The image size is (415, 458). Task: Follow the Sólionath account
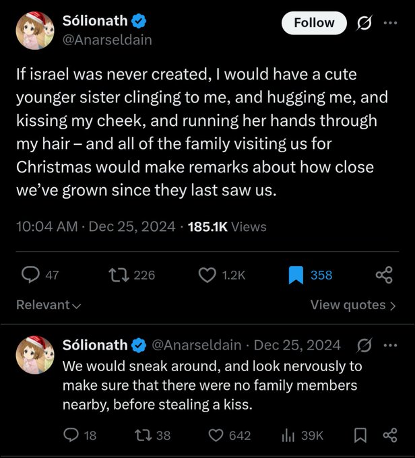314,23
